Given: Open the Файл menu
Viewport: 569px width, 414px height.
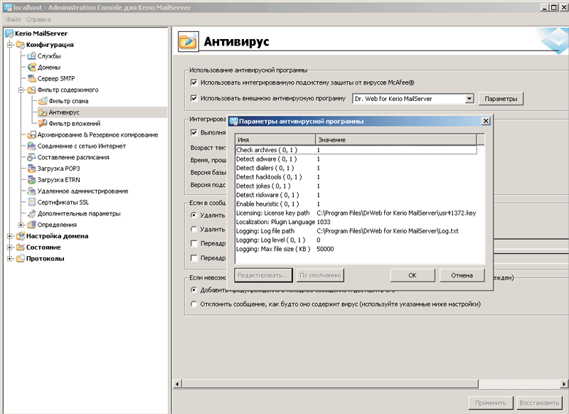Looking at the screenshot, I should point(14,18).
